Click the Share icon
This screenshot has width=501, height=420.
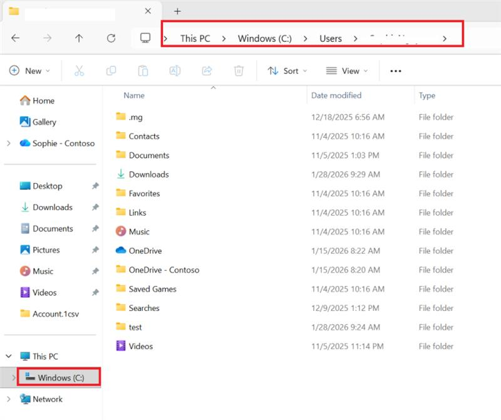coord(207,71)
